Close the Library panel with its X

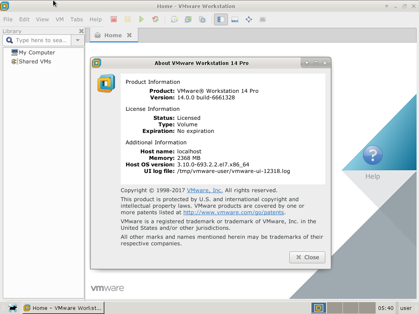click(x=81, y=31)
